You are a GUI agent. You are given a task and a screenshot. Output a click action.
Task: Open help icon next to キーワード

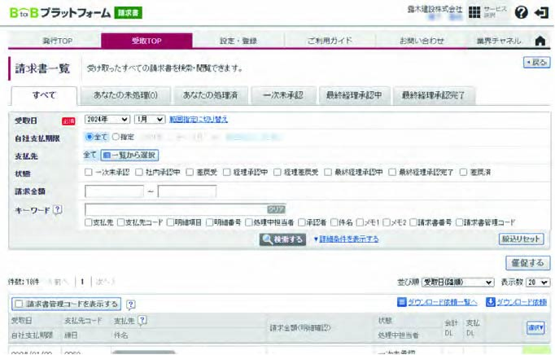(57, 210)
